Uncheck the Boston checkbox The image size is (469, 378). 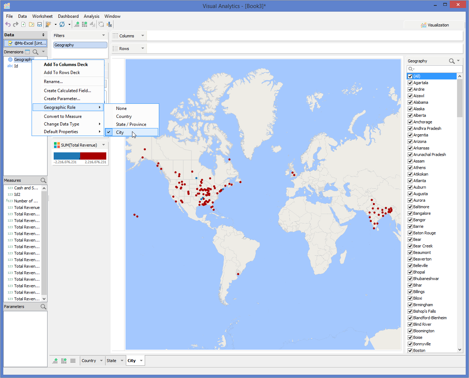coord(410,350)
